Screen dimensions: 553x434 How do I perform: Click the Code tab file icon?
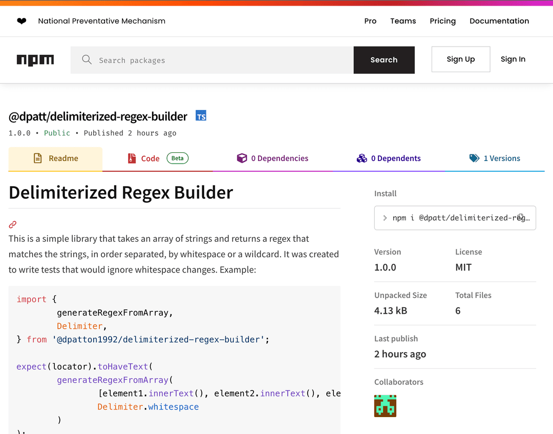(132, 158)
